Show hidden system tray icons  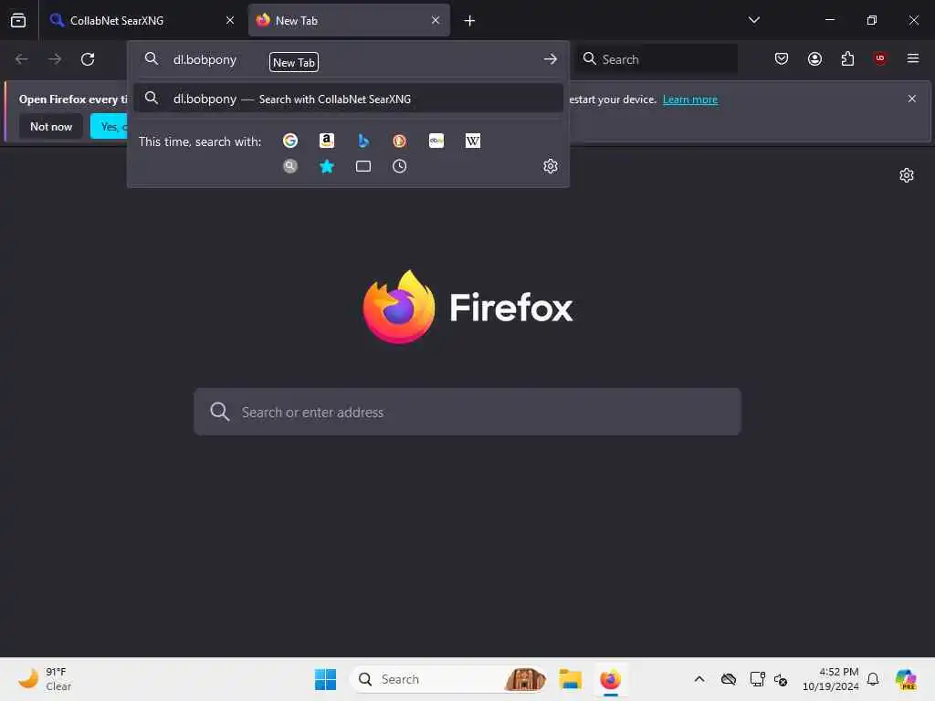tap(699, 679)
